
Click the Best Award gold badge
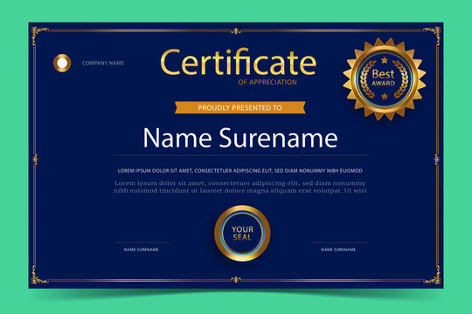(385, 79)
